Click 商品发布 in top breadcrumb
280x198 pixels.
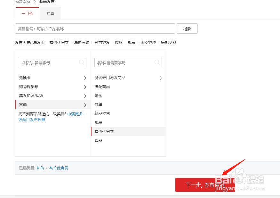(47, 2)
